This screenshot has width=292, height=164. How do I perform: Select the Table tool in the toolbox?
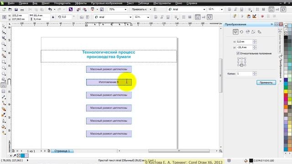tap(4, 91)
